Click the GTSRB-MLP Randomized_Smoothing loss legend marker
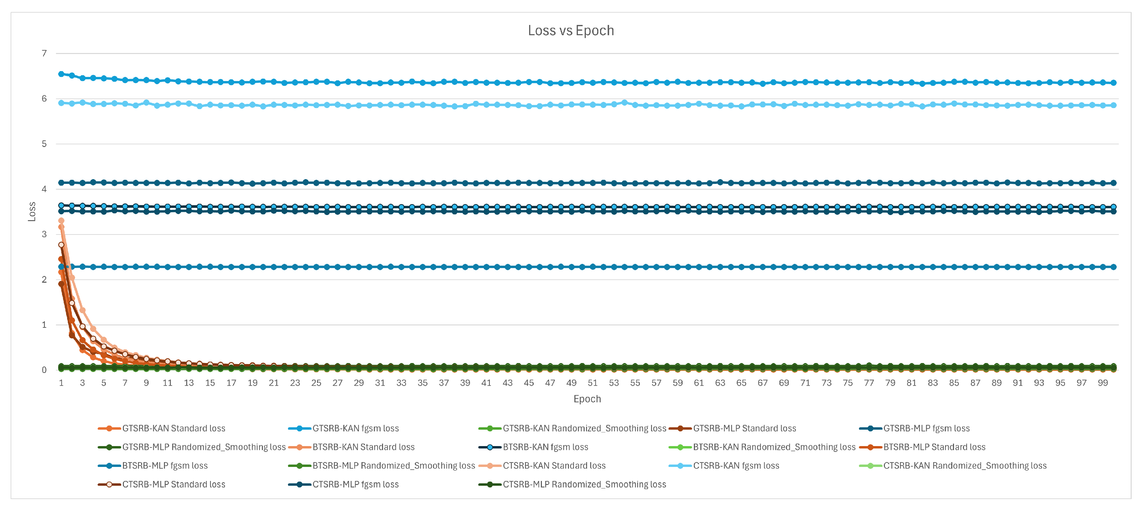The image size is (1144, 510). click(109, 447)
